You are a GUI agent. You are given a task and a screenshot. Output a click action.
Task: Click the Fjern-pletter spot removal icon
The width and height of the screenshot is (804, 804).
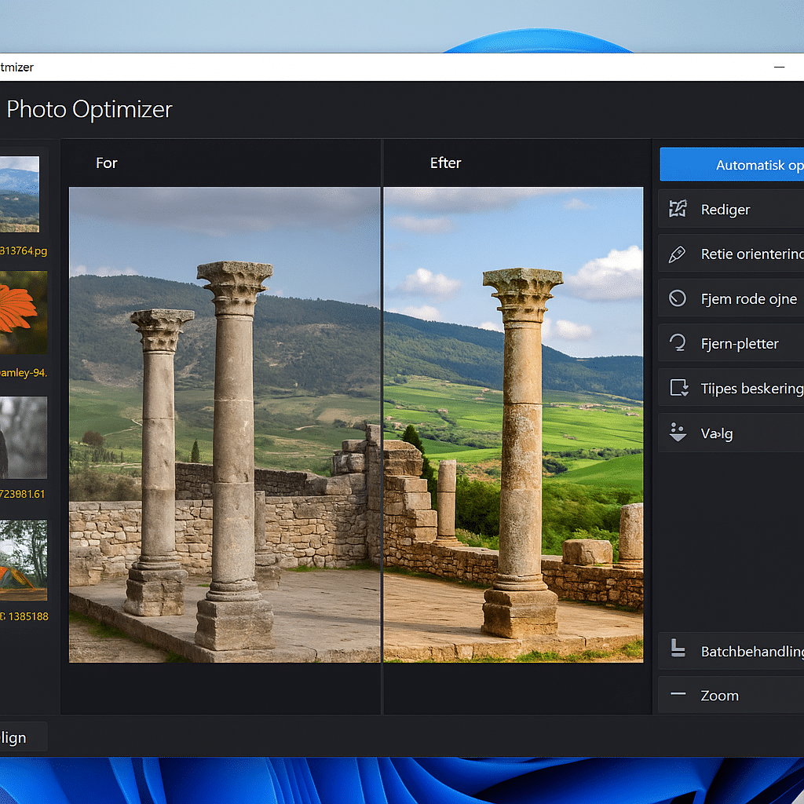(679, 343)
